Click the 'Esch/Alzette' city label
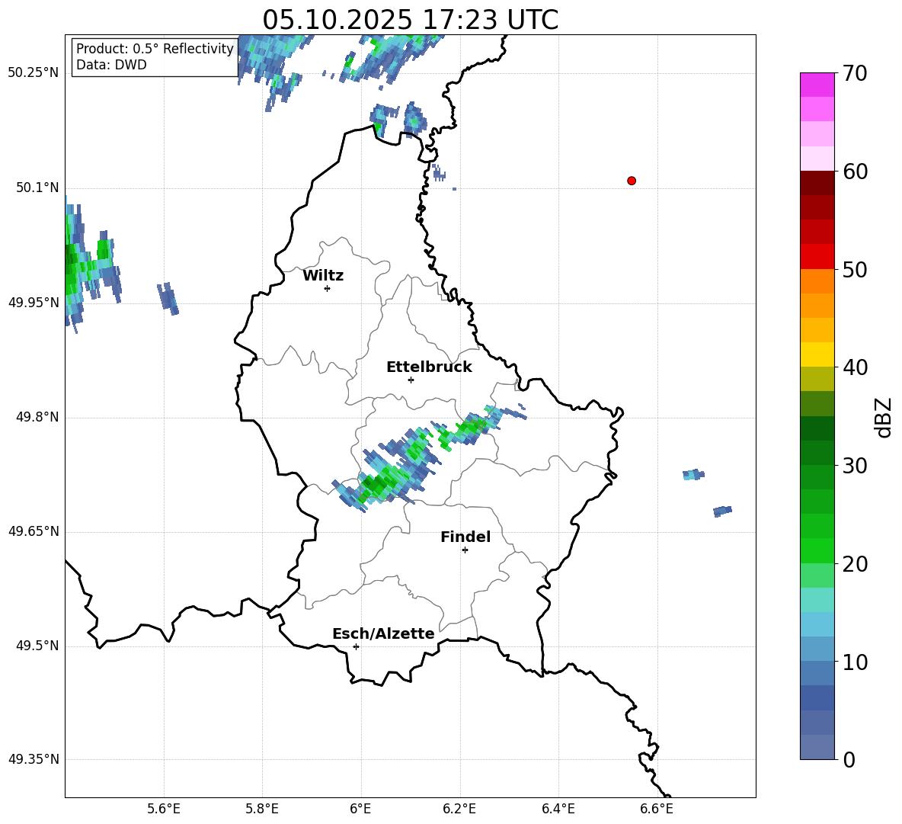Viewport: 902px width, 824px height. point(383,633)
